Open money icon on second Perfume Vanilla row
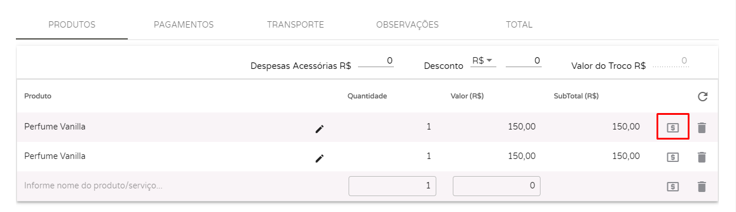This screenshot has height=212, width=736. [673, 157]
